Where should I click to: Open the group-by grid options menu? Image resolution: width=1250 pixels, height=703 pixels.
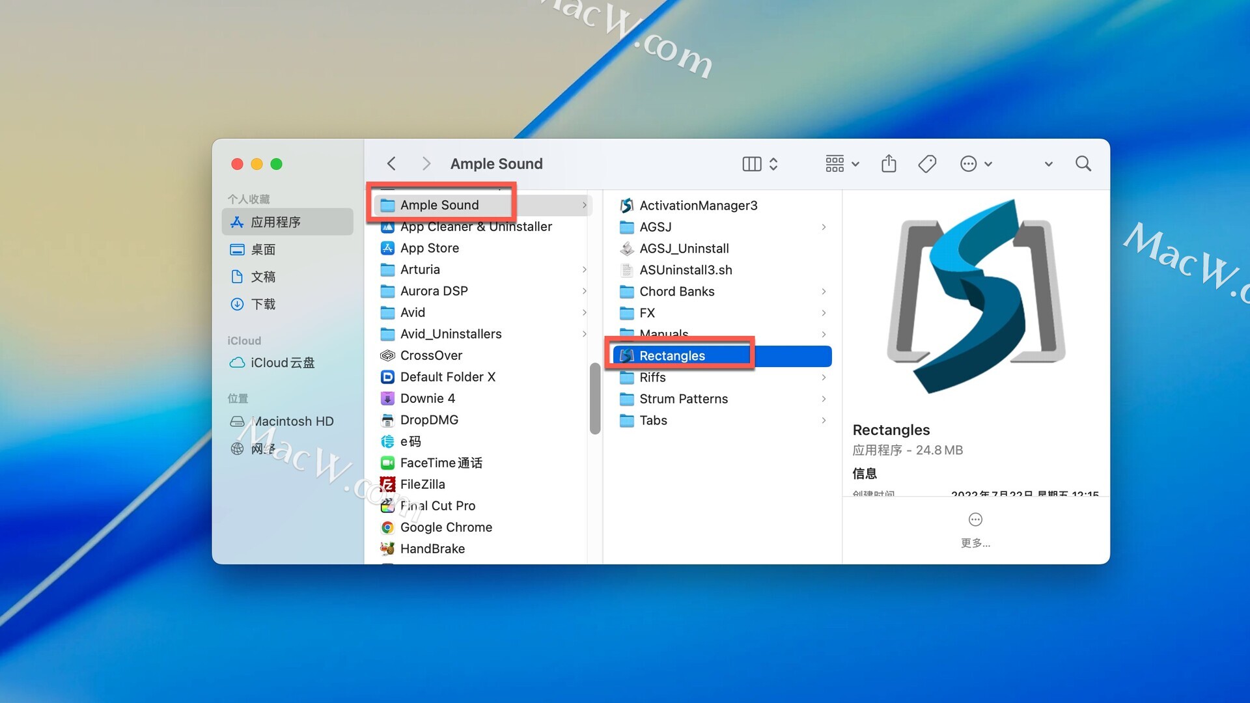pyautogui.click(x=842, y=164)
